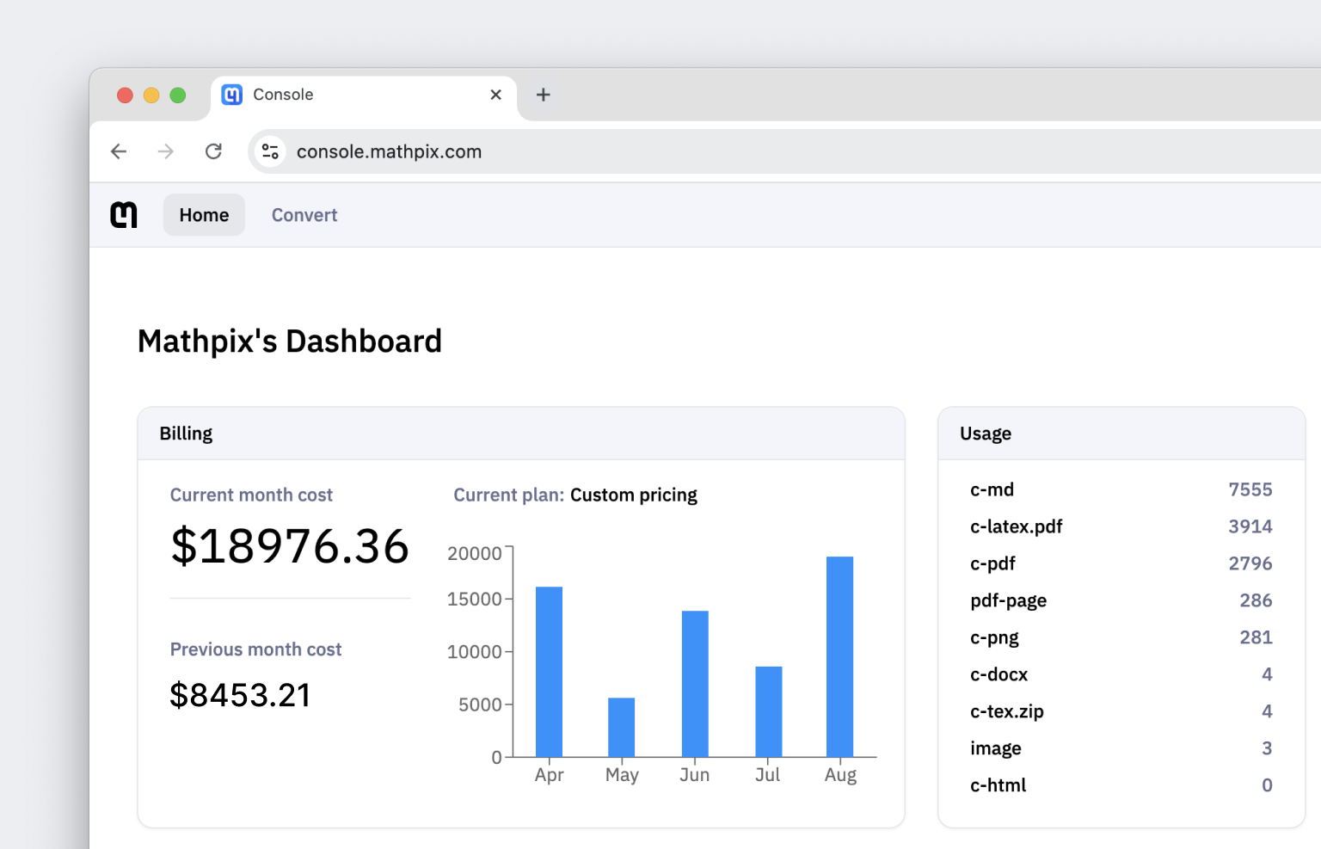This screenshot has height=849, width=1321.
Task: Click the $18976.36 current month amount
Action: 290,546
